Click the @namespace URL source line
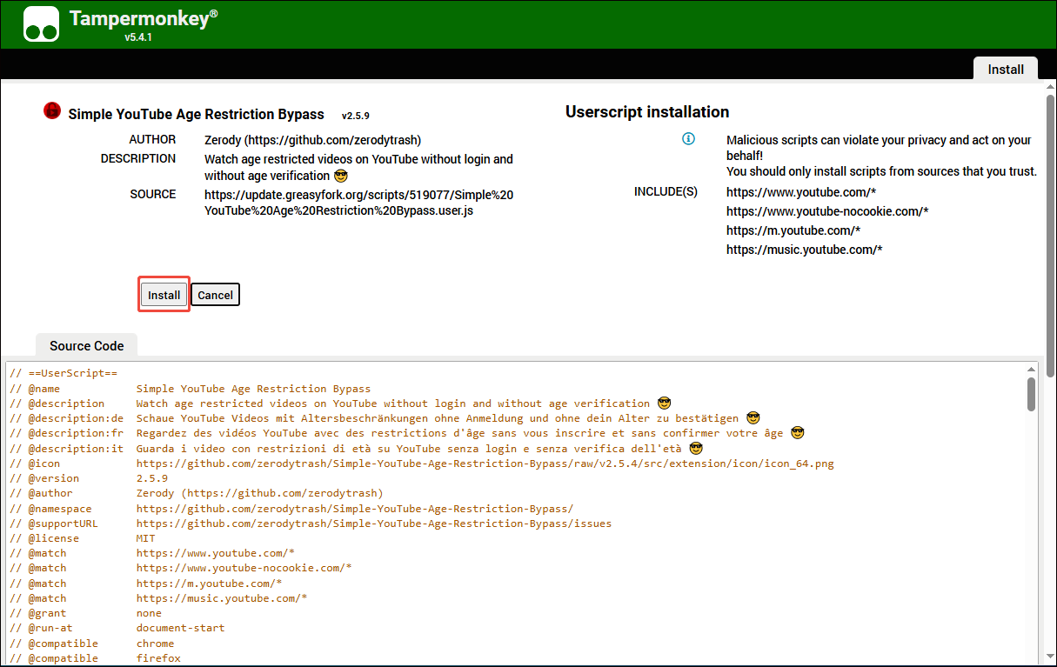The height and width of the screenshot is (667, 1057). (291, 509)
